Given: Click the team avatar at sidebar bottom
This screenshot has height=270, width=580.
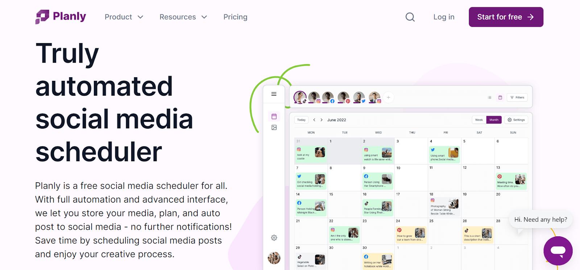Looking at the screenshot, I should tap(274, 258).
